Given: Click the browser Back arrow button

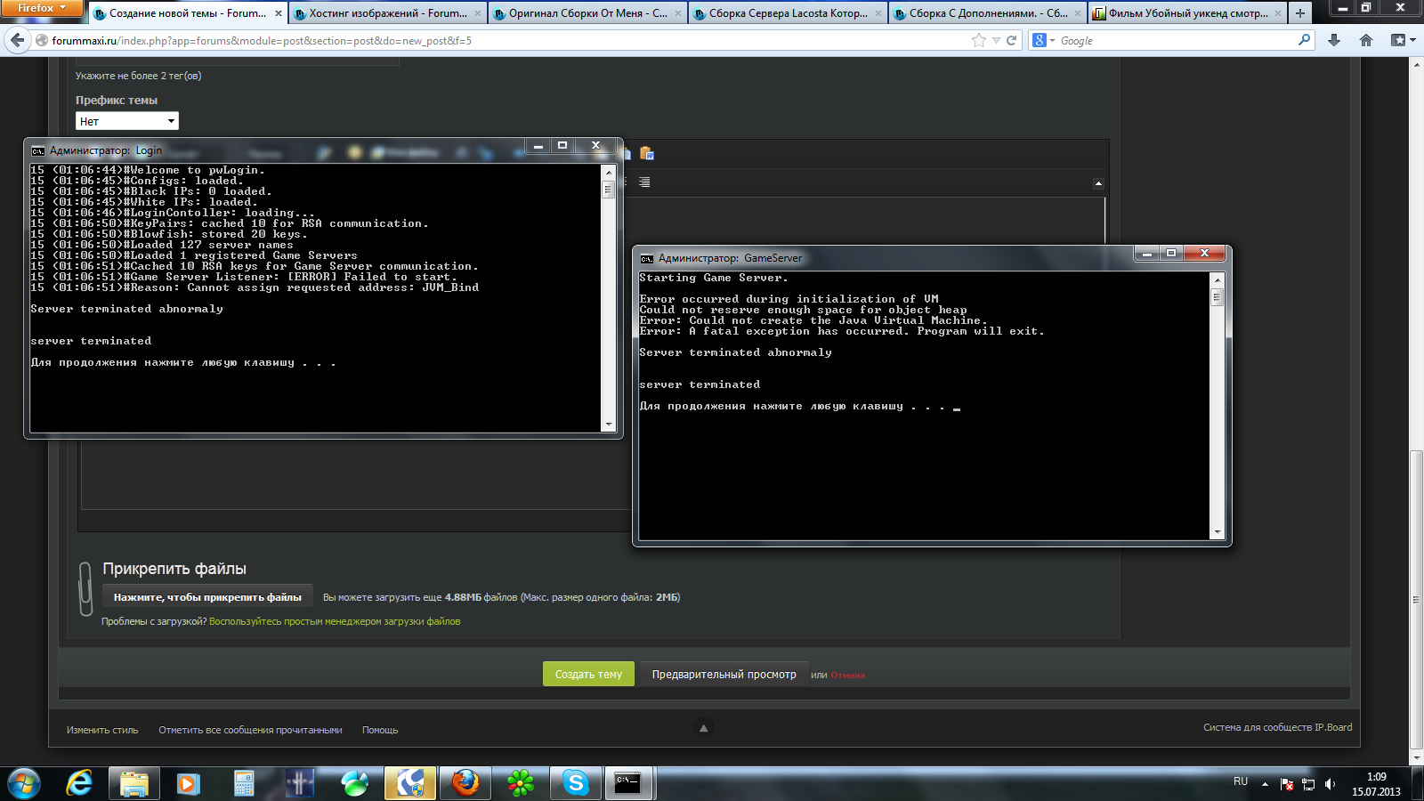Looking at the screenshot, I should coord(17,40).
